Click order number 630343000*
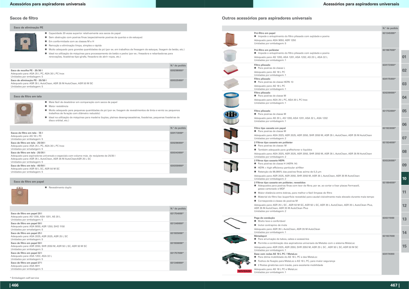The height and width of the screenshot is (289, 409). [177, 153]
